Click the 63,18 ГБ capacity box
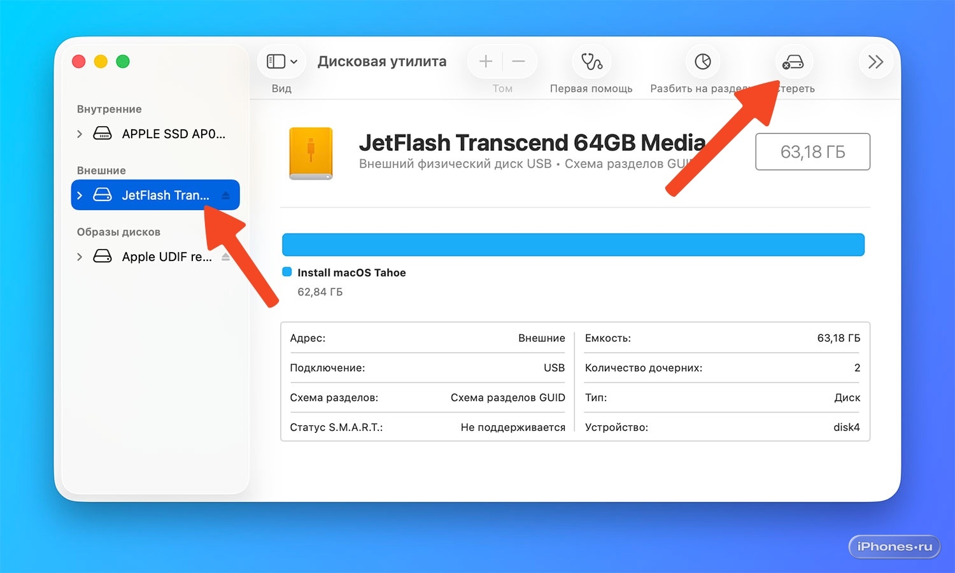Screen dimensions: 955x573 click(812, 152)
